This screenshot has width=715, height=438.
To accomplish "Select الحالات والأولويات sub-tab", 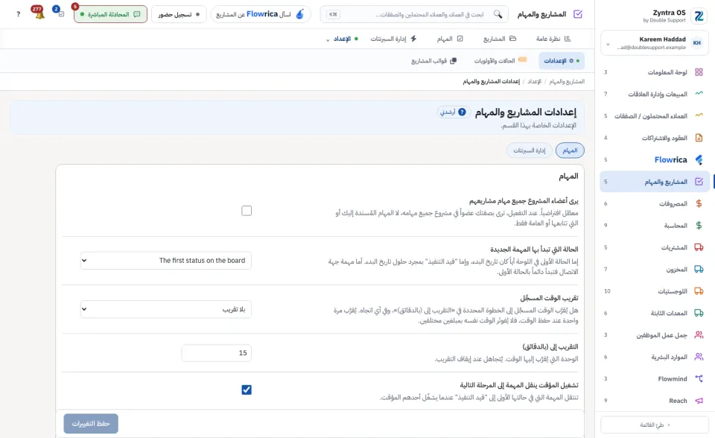I will (x=500, y=60).
